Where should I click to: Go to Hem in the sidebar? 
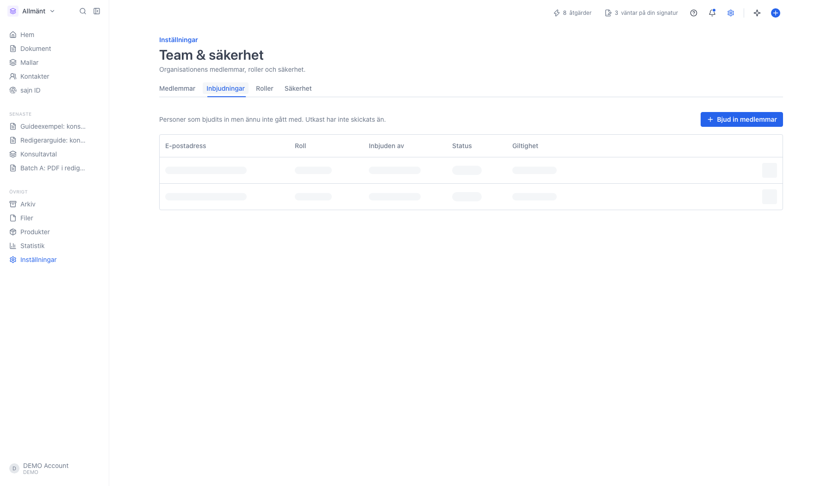54,35
